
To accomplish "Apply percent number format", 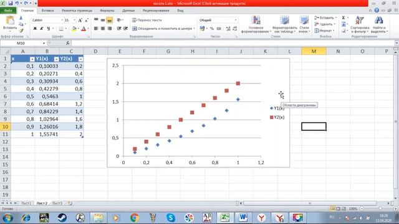I will pos(212,29).
